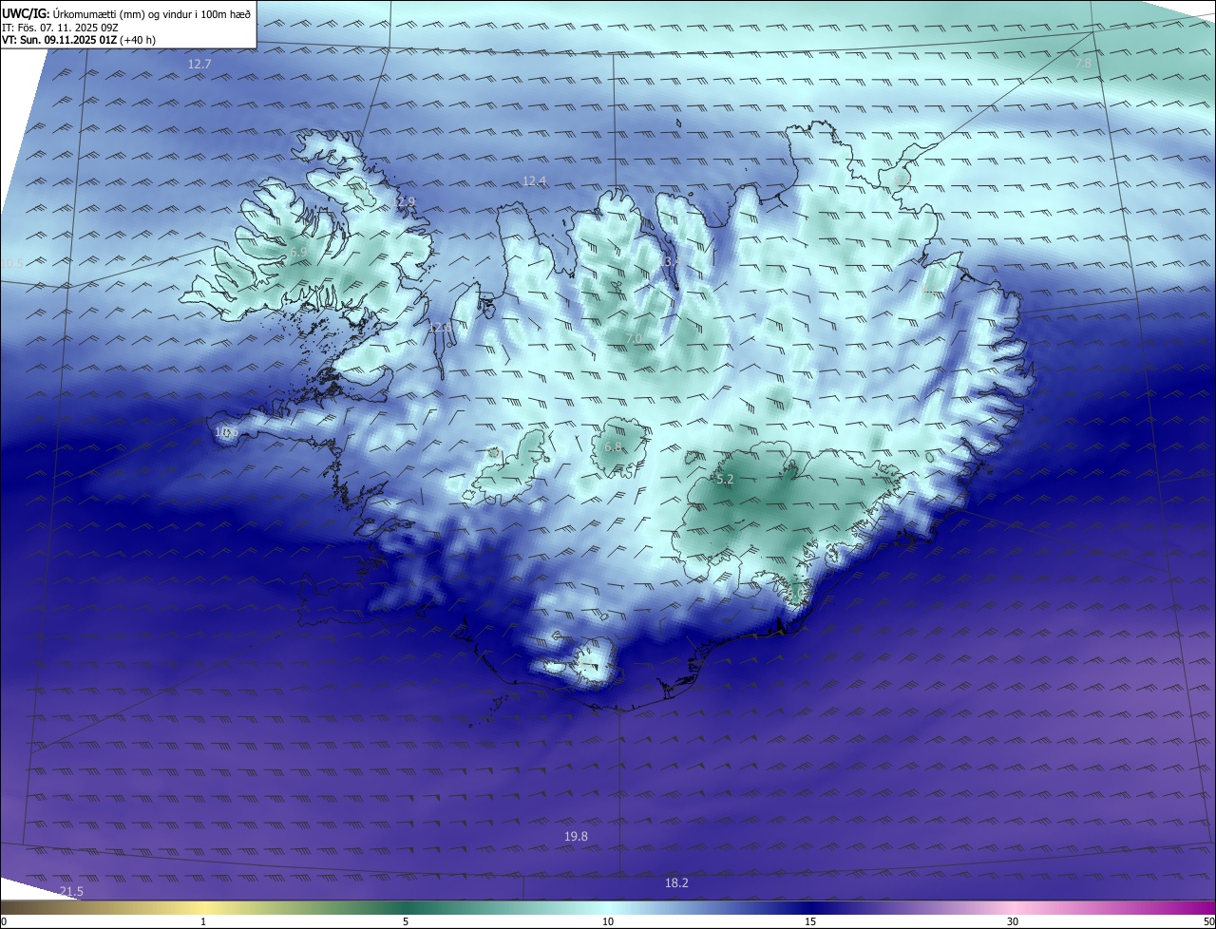Click the 7.8 value label on the map
This screenshot has width=1216, height=929.
[1083, 63]
